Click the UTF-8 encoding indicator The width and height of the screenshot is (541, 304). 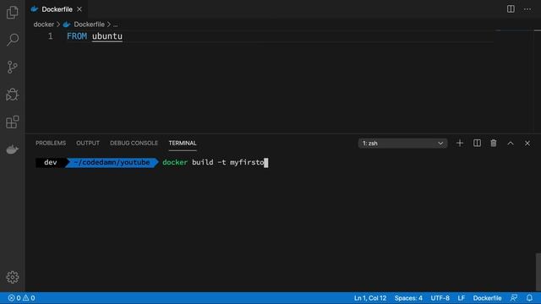click(440, 298)
